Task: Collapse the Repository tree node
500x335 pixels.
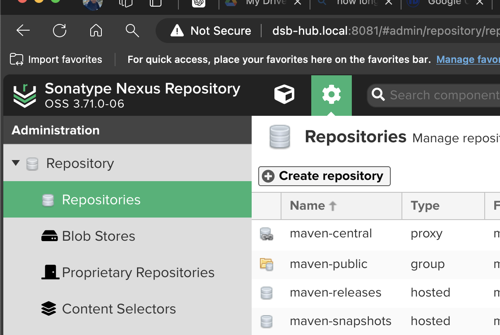Action: coord(16,163)
